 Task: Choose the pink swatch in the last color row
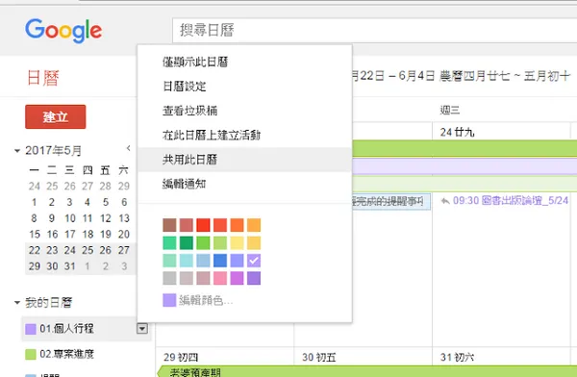[220, 278]
